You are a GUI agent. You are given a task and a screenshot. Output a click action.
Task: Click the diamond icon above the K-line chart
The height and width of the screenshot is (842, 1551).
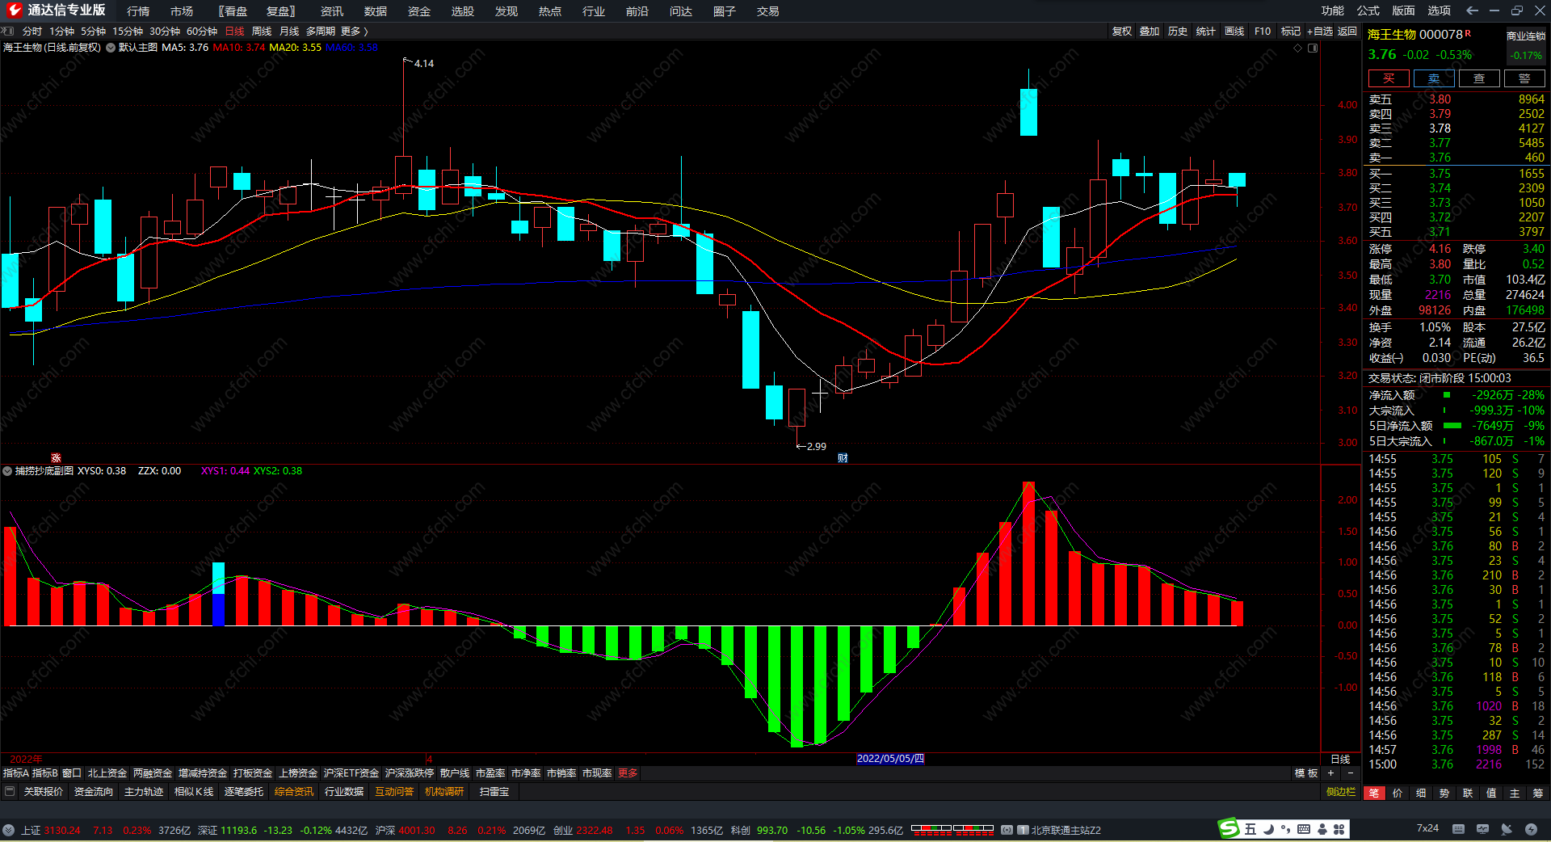click(1298, 48)
